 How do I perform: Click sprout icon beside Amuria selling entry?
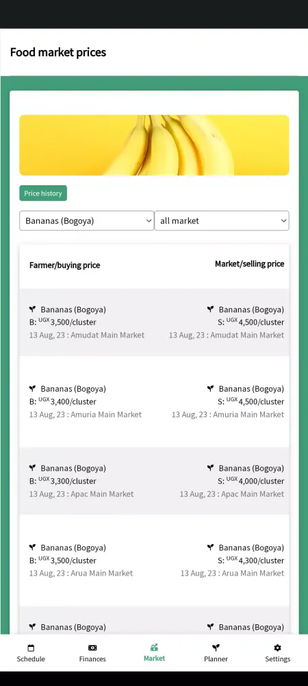[210, 388]
